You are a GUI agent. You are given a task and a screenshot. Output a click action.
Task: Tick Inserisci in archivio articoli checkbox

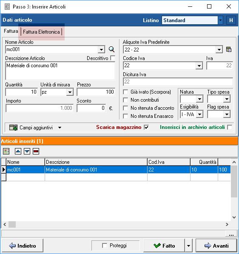230,127
